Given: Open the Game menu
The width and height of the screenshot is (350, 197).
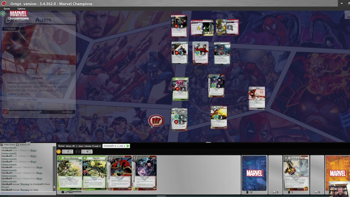Looking at the screenshot, I should 7,9.
